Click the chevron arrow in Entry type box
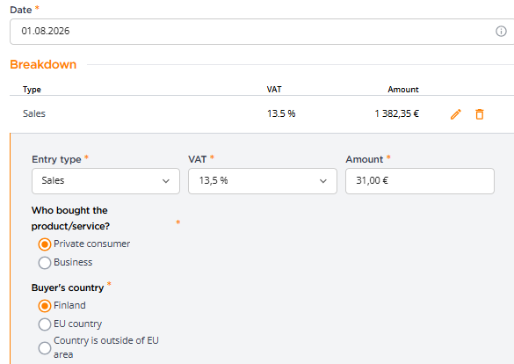 (166, 181)
